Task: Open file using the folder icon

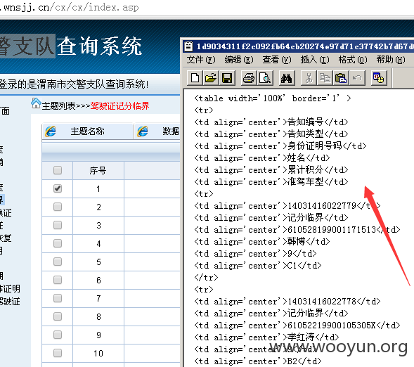Action: [x=211, y=78]
